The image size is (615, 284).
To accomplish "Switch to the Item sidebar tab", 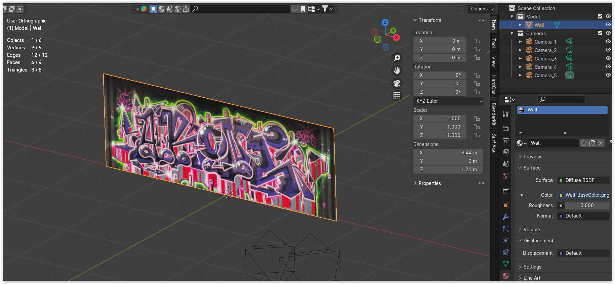I will [x=493, y=25].
